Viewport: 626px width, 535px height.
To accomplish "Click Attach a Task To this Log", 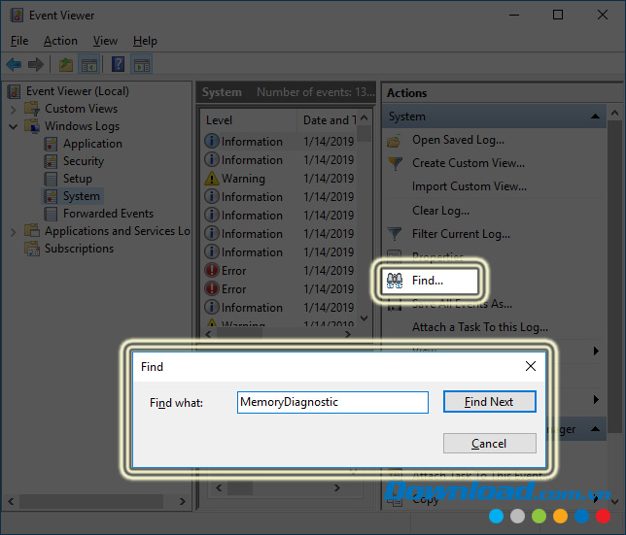I will (x=480, y=327).
